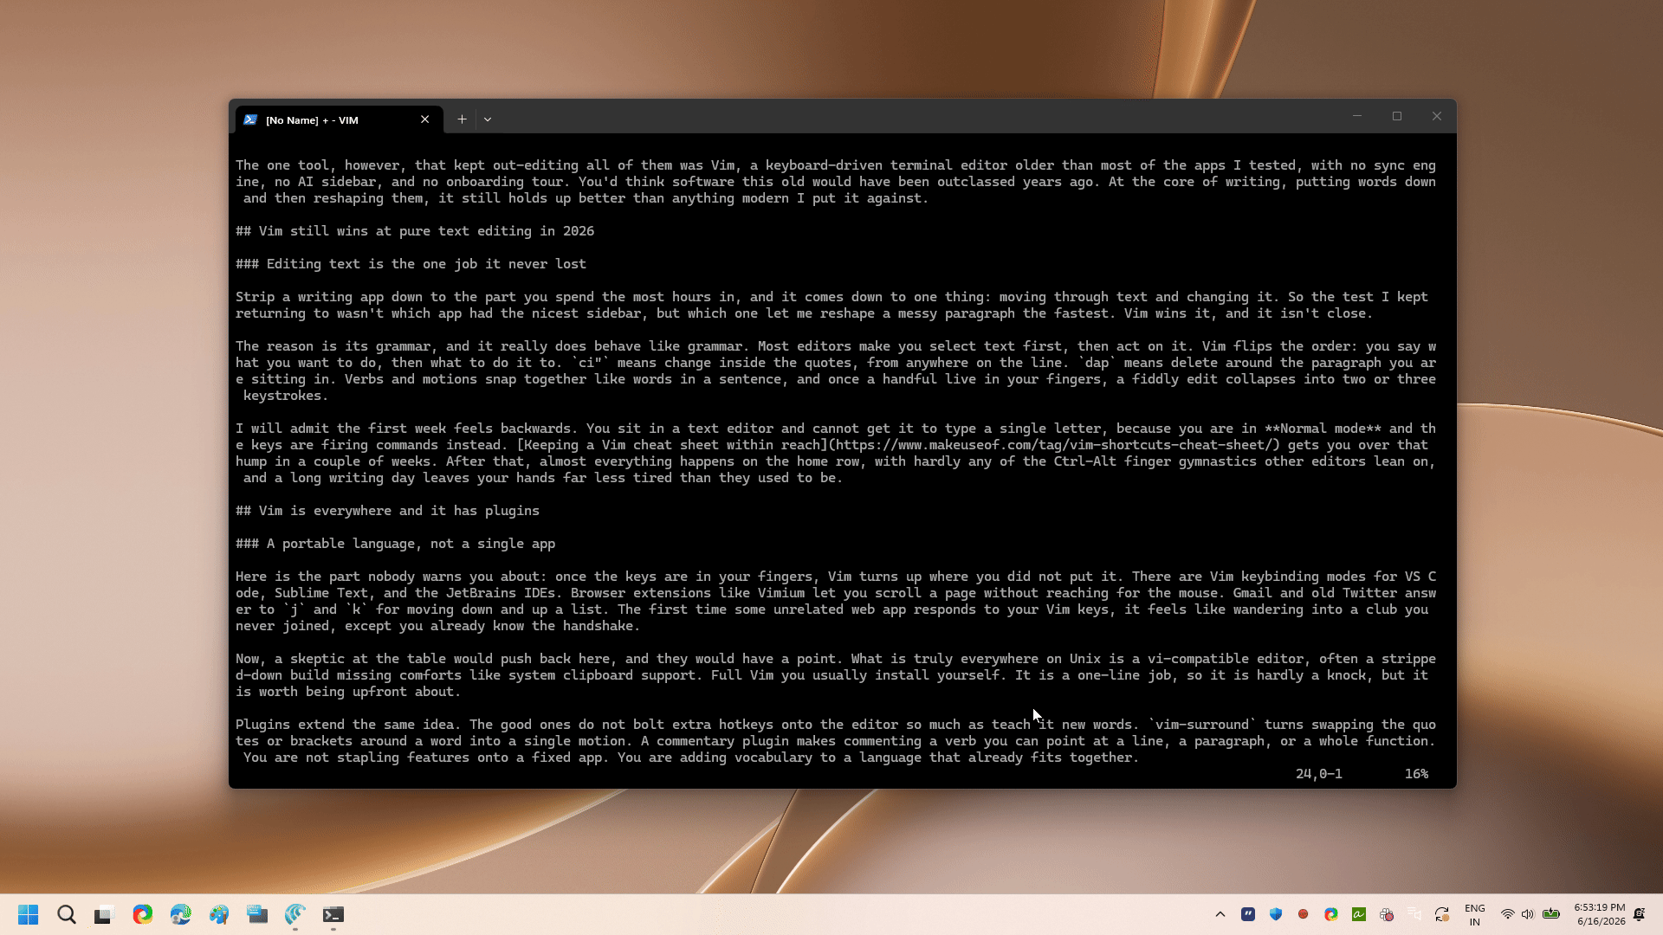
Task: Switch the ENG IN input language
Action: 1475,915
